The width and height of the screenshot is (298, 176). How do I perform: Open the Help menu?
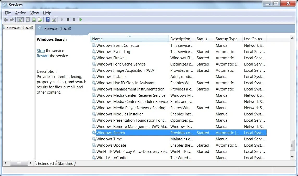point(47,13)
